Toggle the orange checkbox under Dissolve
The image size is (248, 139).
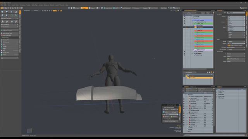(x=229, y=46)
